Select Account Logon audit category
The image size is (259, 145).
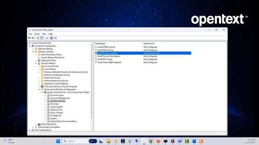tap(57, 95)
